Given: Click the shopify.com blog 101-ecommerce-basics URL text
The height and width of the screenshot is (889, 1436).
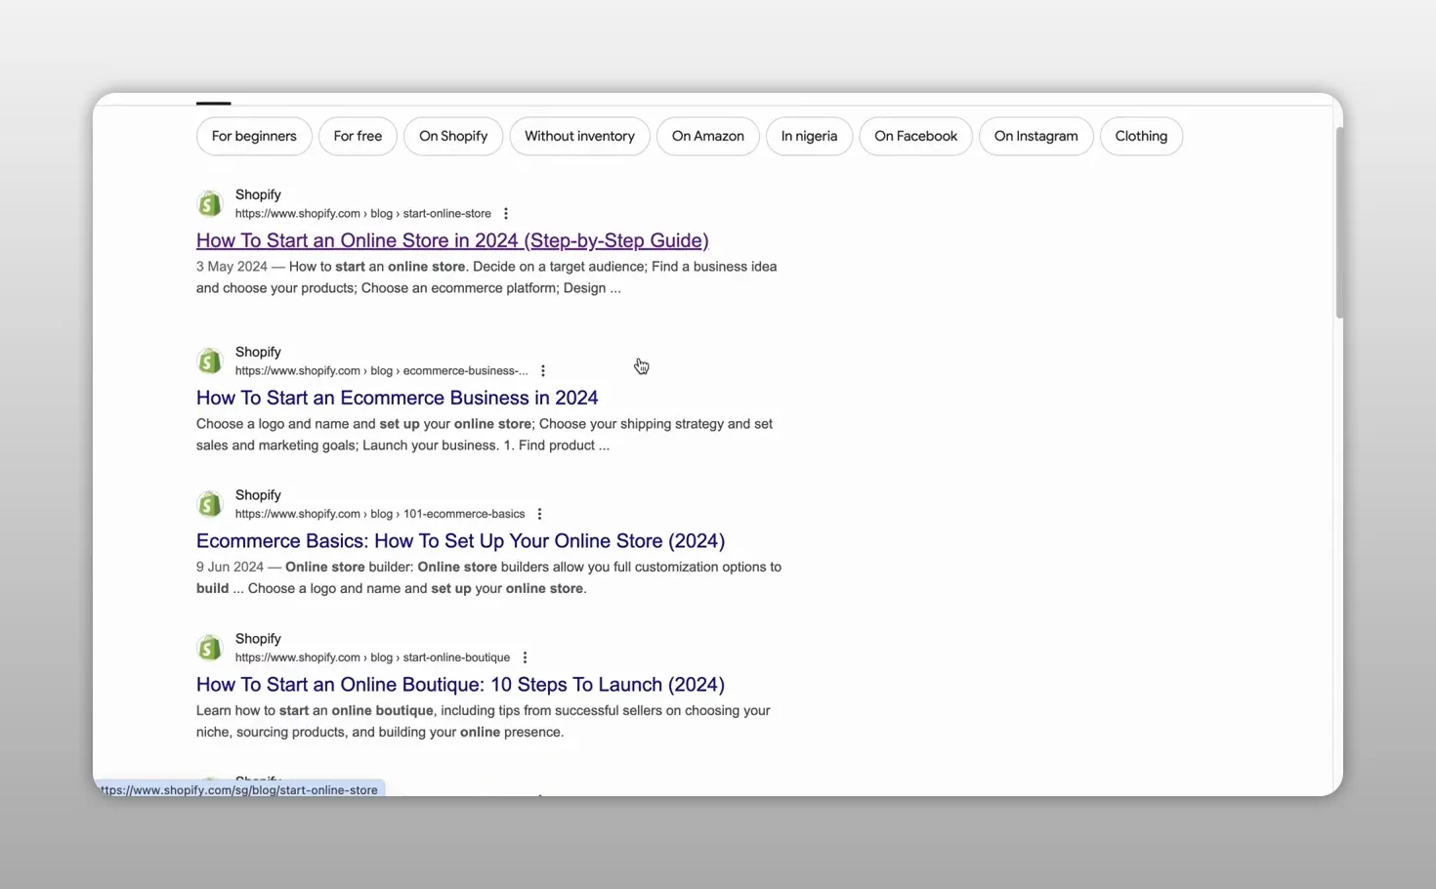Looking at the screenshot, I should click(380, 514).
